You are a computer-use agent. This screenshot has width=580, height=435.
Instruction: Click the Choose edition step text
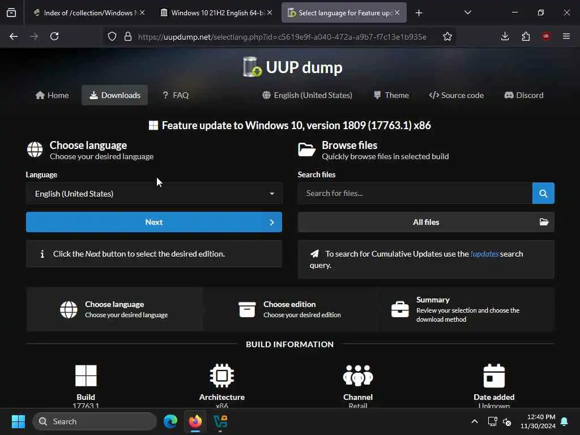[x=302, y=309]
